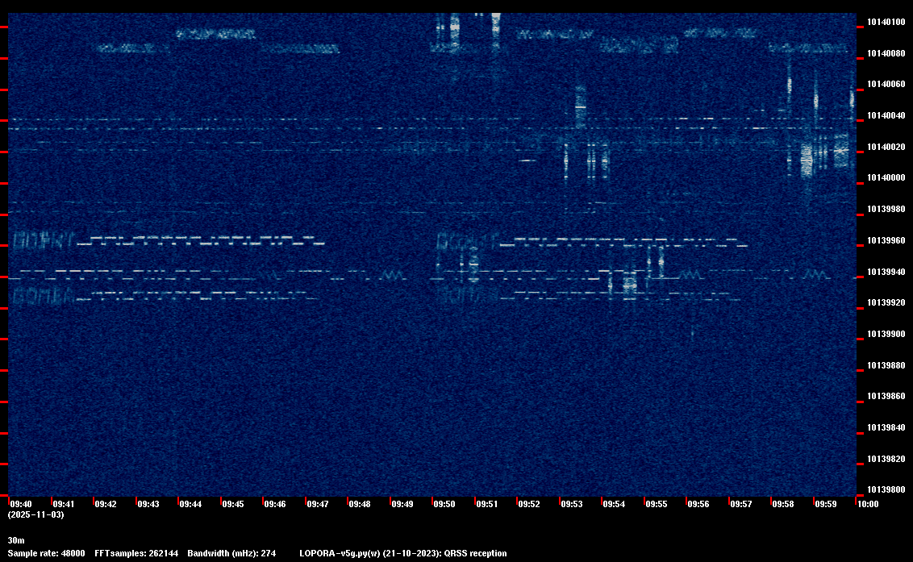The height and width of the screenshot is (562, 913).
Task: Click the Sample rate: 48000 text
Action: 46,553
